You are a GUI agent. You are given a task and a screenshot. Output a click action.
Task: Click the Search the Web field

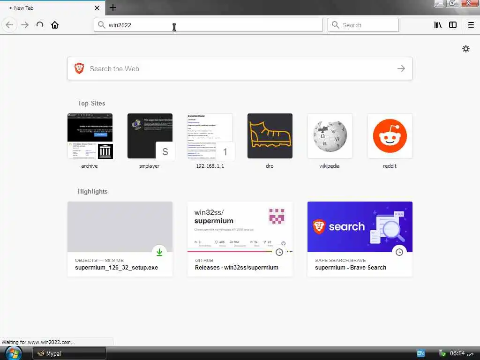(x=240, y=68)
